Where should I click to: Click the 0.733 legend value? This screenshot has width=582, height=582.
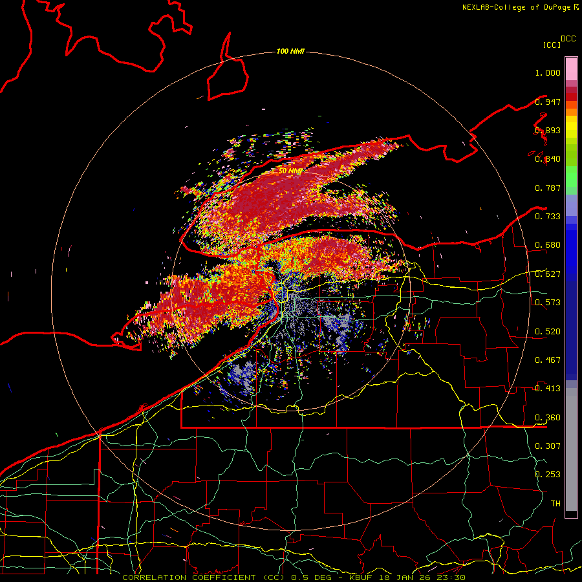click(x=548, y=217)
